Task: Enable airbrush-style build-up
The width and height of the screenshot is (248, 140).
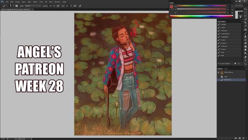Action: click(75, 6)
